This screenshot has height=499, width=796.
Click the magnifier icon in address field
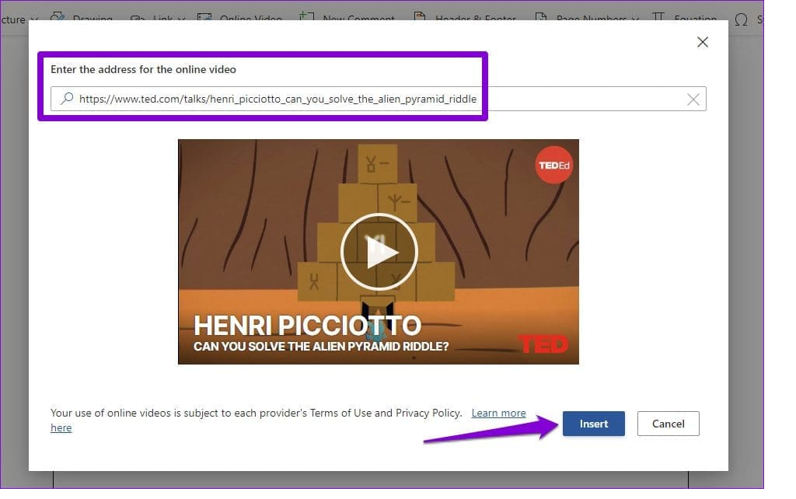67,99
